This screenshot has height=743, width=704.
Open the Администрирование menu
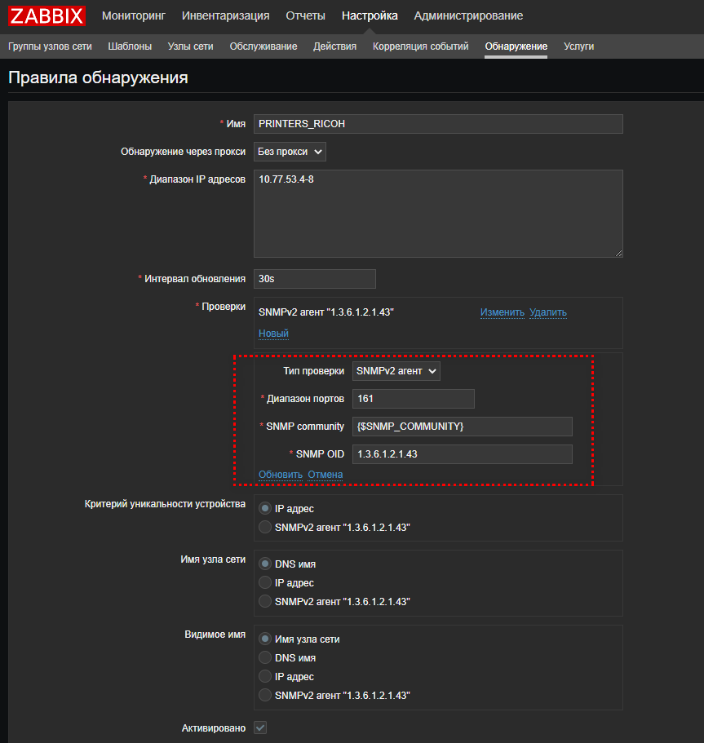point(468,15)
